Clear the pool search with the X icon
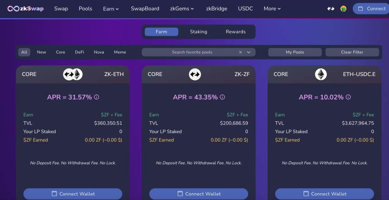389x200 pixels. coord(241,52)
